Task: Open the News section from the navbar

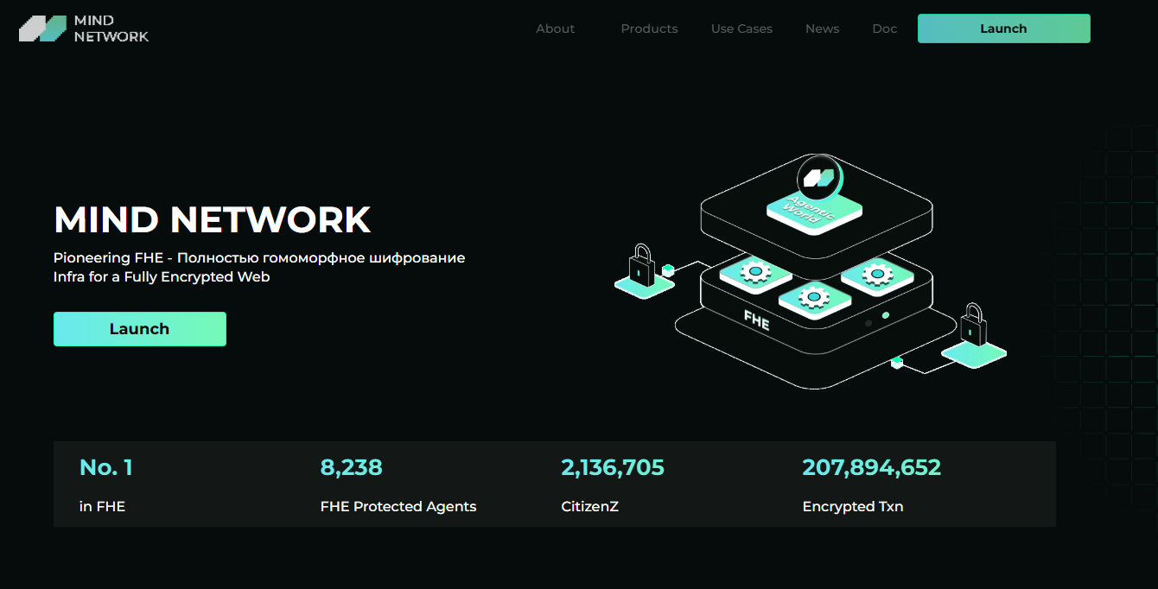Action: (x=822, y=28)
